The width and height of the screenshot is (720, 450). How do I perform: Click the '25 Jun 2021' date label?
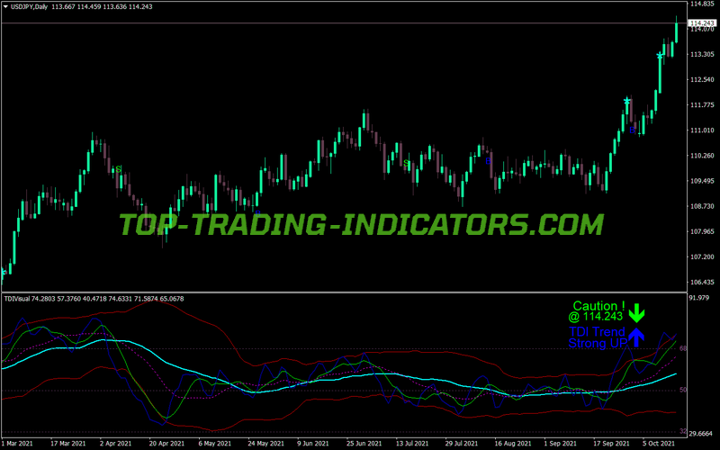coord(364,444)
